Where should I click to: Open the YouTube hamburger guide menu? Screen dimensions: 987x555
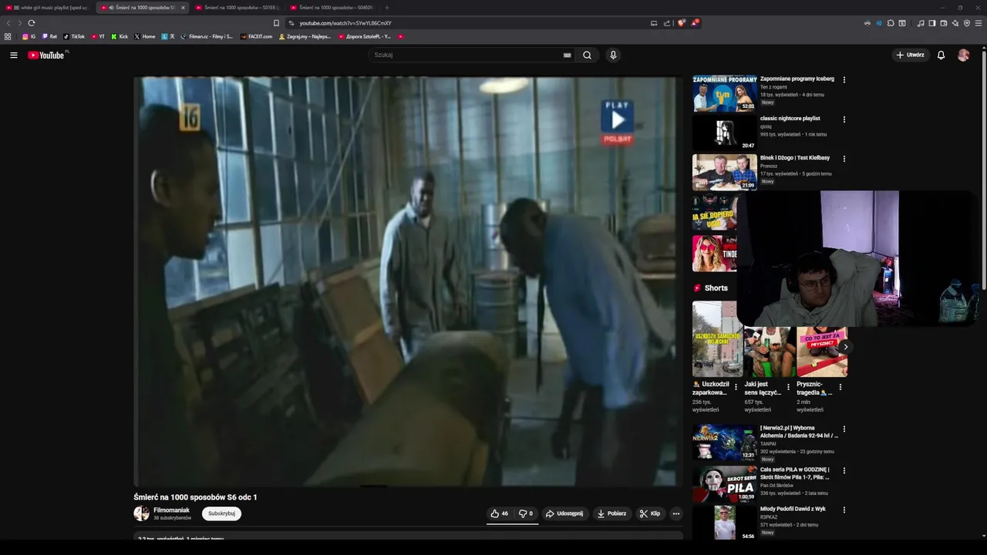[13, 55]
